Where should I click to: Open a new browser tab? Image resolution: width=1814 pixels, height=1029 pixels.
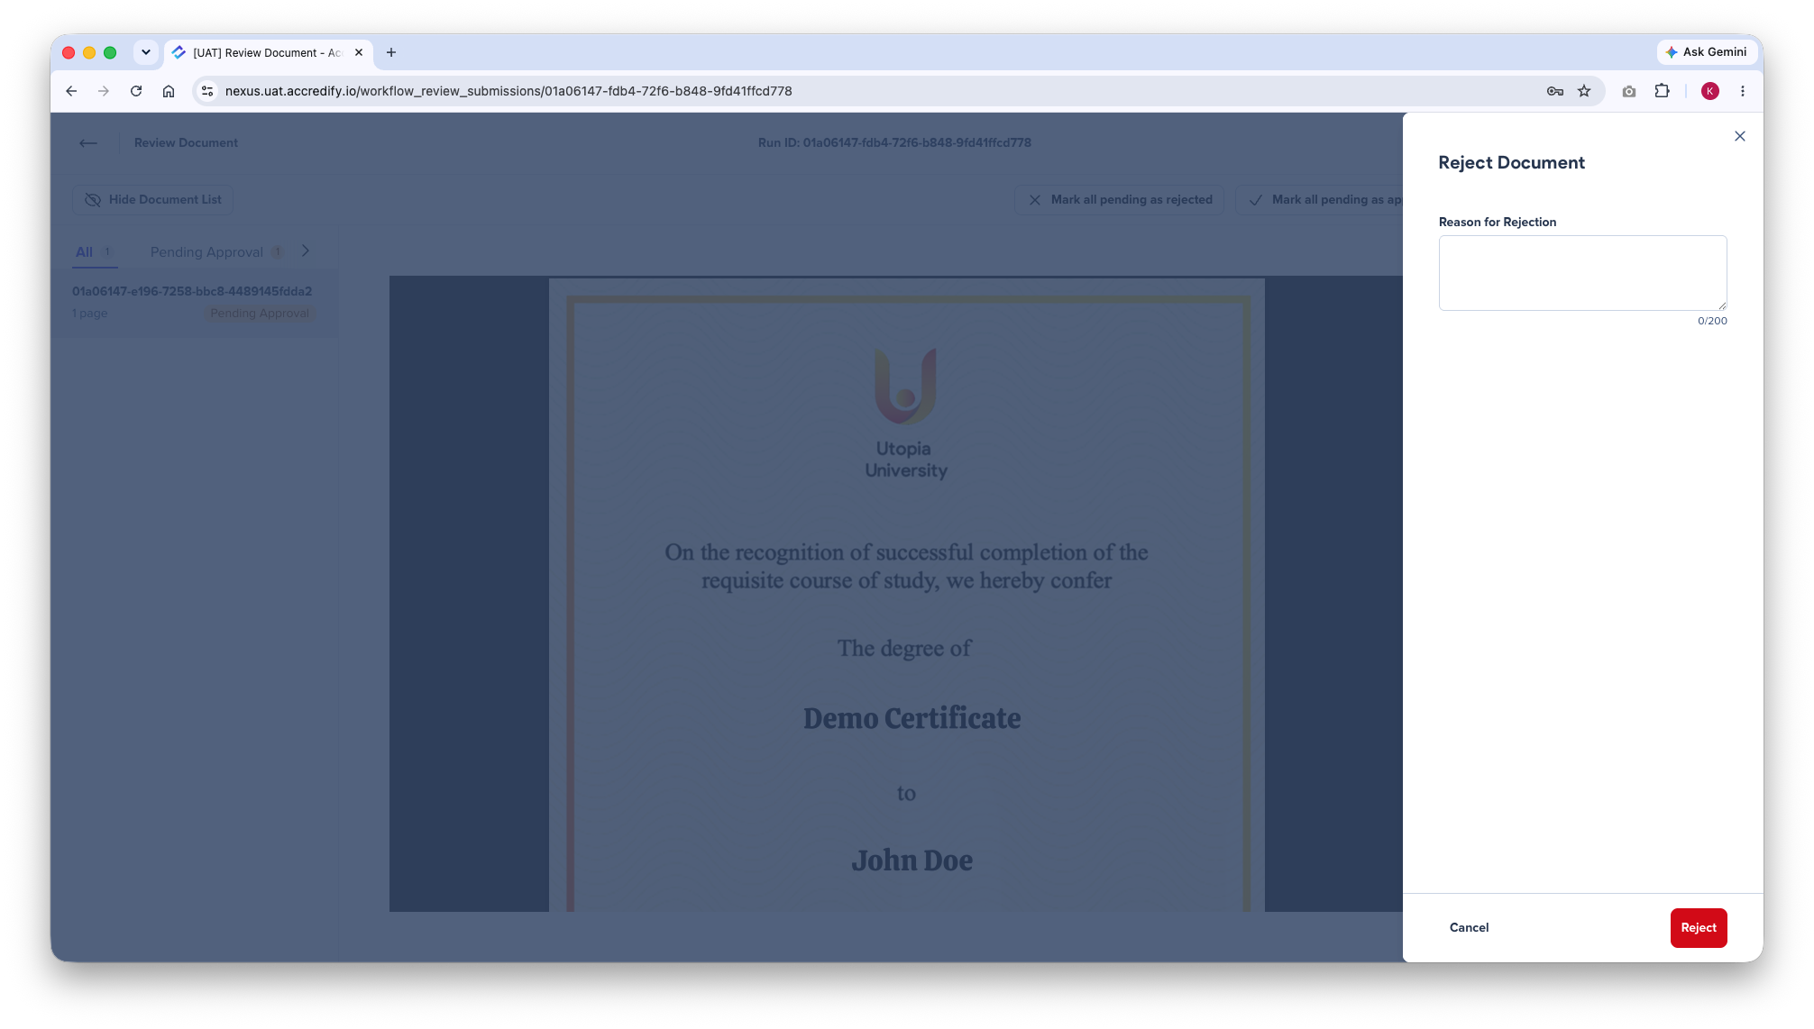click(391, 52)
